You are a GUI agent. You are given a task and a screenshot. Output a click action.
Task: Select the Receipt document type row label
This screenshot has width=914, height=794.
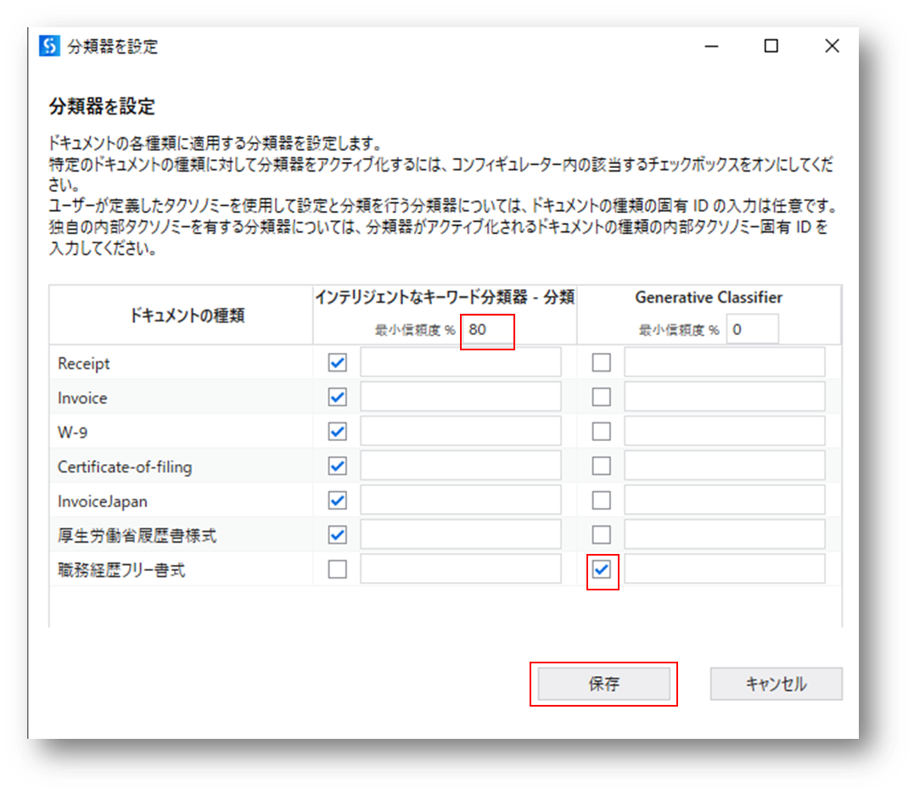click(x=83, y=364)
